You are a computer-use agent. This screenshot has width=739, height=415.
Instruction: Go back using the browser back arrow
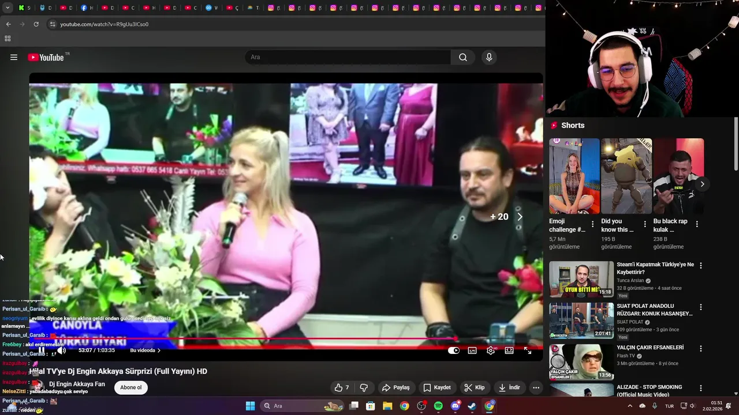(x=8, y=24)
